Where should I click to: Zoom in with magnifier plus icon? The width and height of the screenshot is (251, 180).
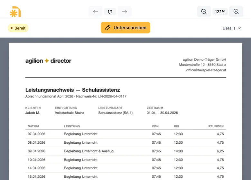click(236, 12)
